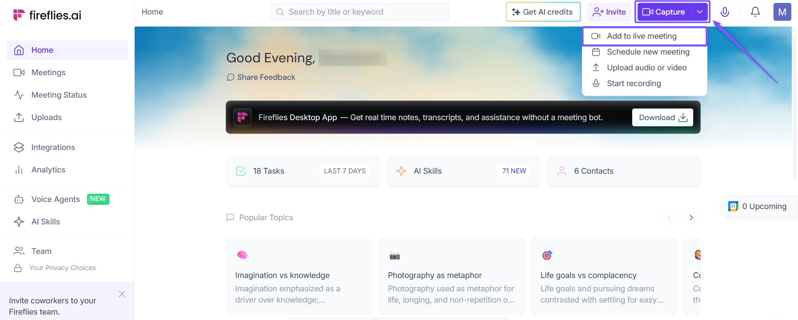Click the Get AI credits button

(x=543, y=12)
